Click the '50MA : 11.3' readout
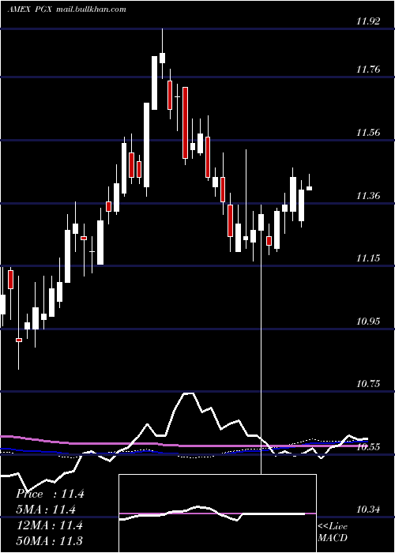This screenshot has width=395, height=553. click(50, 540)
